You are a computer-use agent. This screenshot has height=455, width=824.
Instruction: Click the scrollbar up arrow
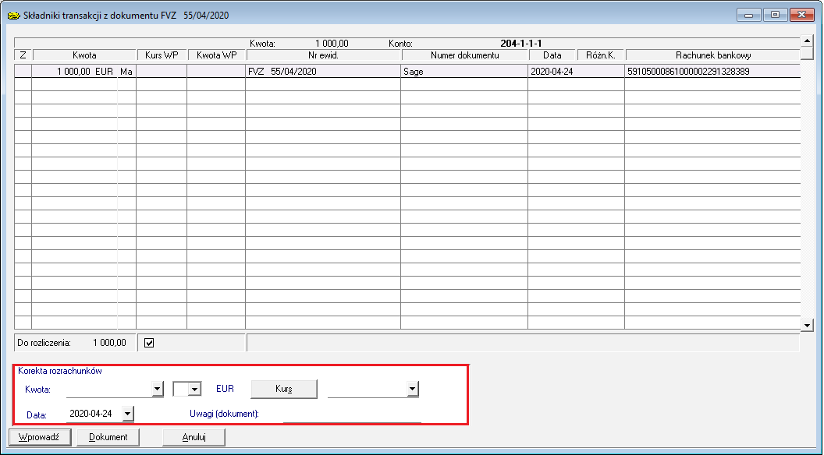808,41
